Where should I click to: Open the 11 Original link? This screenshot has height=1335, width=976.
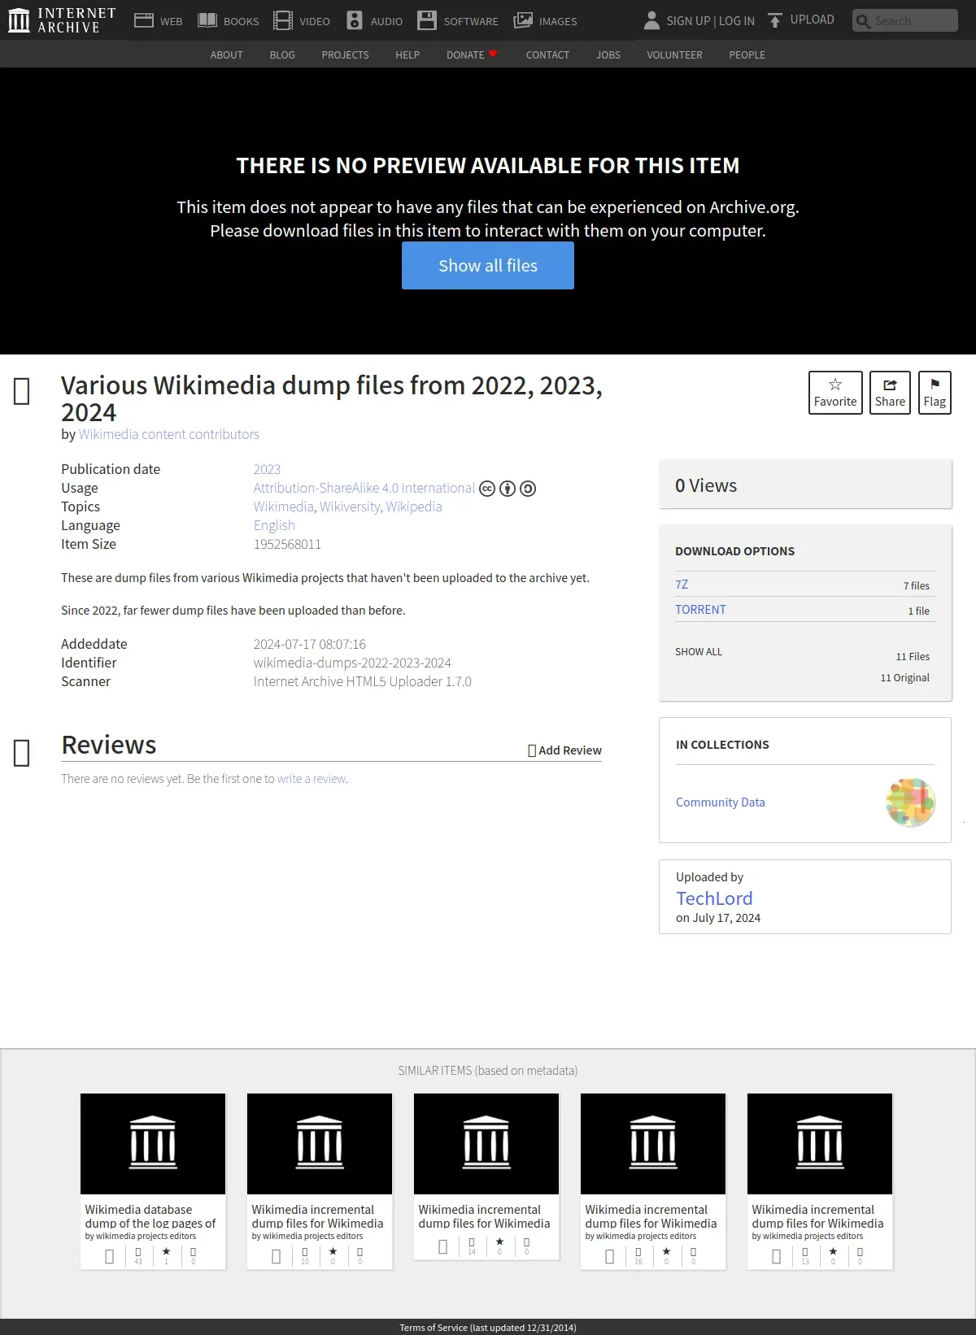tap(904, 677)
